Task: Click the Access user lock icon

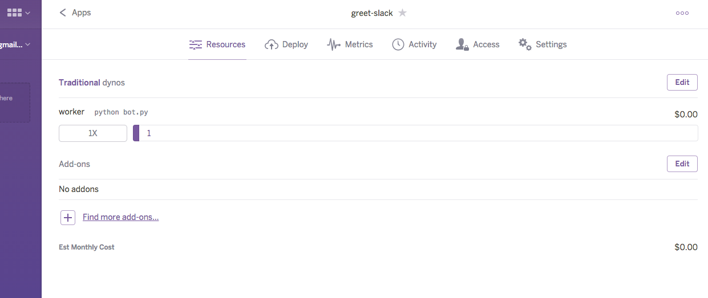Action: pos(462,44)
